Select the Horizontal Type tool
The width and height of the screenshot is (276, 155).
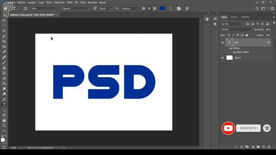point(4,105)
